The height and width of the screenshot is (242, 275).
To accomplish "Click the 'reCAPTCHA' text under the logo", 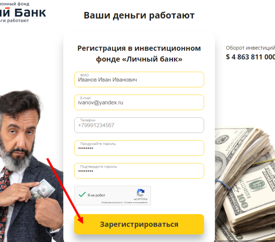I will click(x=140, y=199).
